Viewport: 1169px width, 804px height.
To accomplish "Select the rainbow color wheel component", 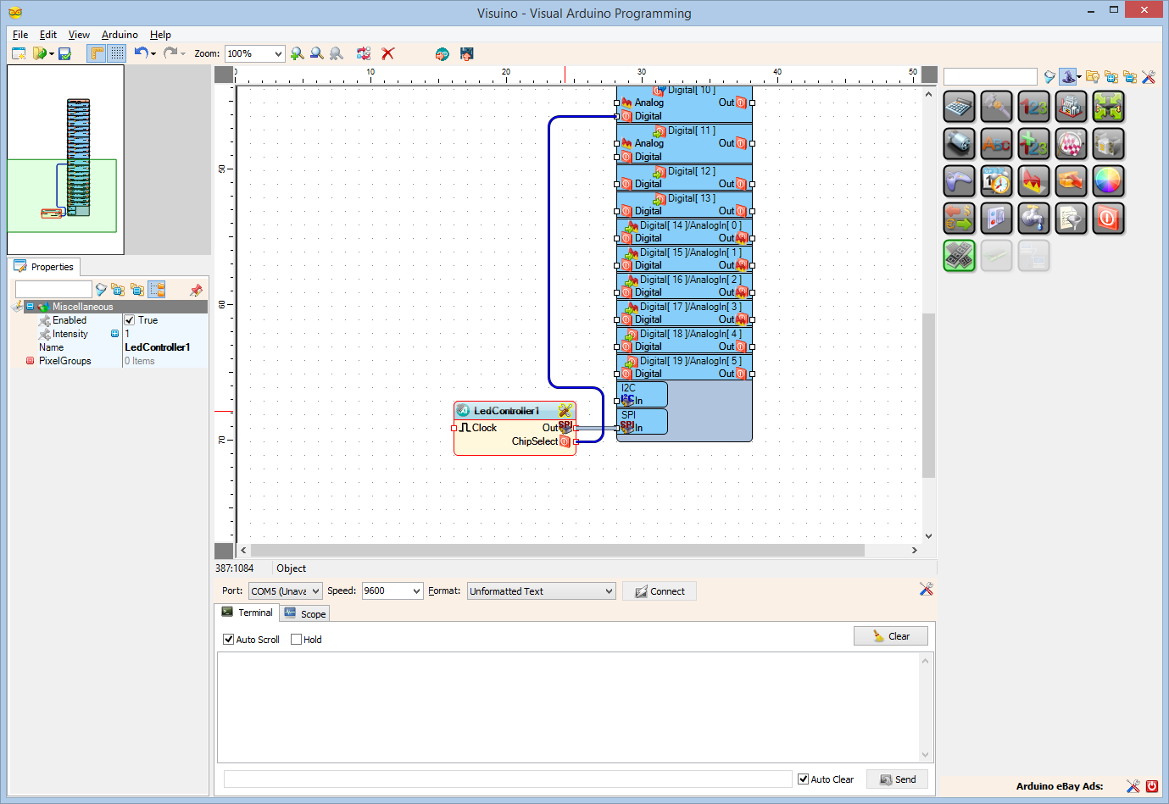I will [1108, 180].
